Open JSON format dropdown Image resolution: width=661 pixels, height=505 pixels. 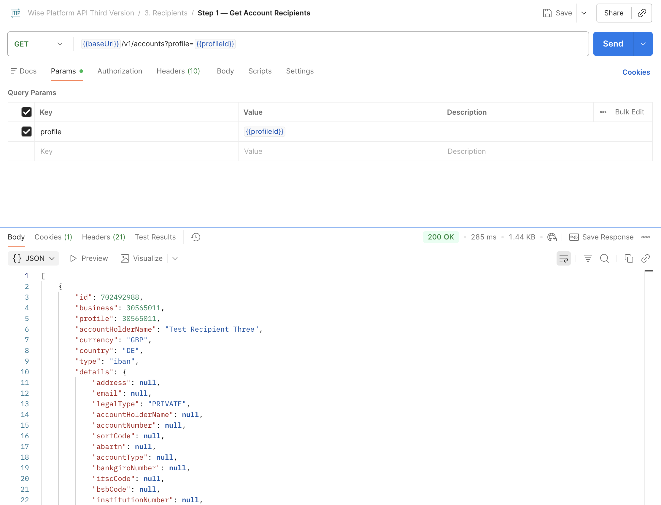34,258
